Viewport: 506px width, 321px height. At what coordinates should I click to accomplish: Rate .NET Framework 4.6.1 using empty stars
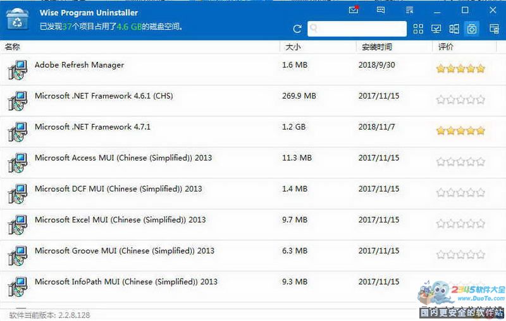[x=460, y=99]
